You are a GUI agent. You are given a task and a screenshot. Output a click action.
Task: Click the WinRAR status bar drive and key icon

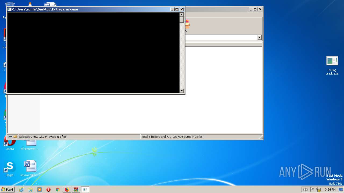(x=13, y=137)
